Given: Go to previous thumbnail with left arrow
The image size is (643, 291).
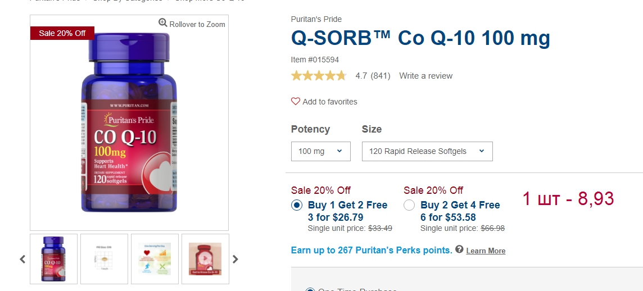Looking at the screenshot, I should (22, 260).
